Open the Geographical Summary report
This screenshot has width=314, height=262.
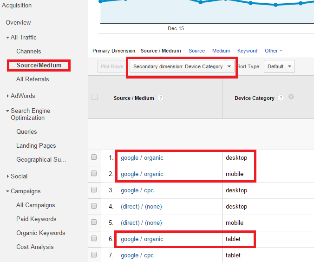click(x=41, y=160)
